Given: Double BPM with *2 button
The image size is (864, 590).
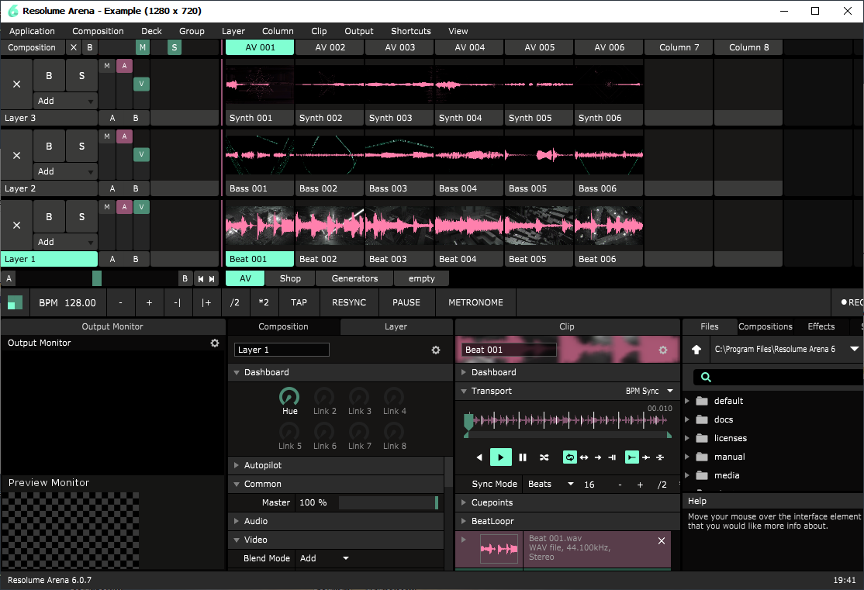Looking at the screenshot, I should pos(264,302).
